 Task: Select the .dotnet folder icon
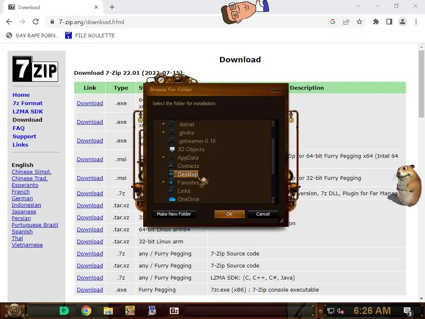(171, 125)
